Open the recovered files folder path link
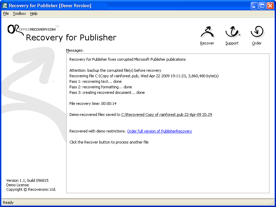This screenshot has height=207, width=276. point(167,115)
